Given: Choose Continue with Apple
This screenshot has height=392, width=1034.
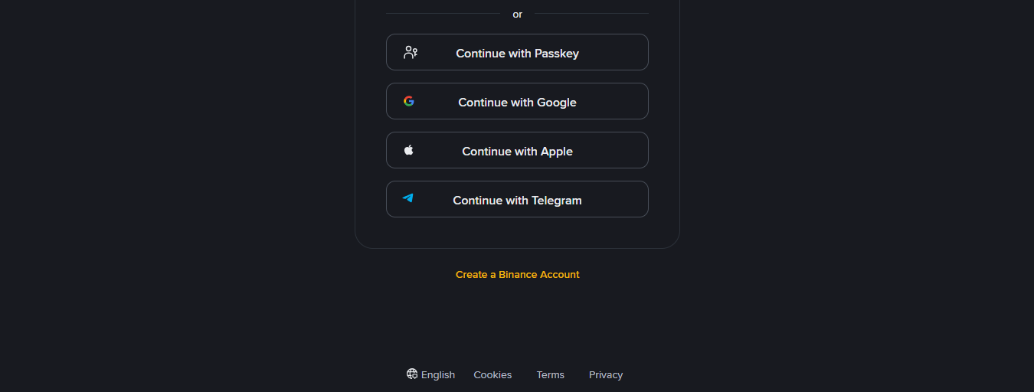Looking at the screenshot, I should [x=517, y=150].
